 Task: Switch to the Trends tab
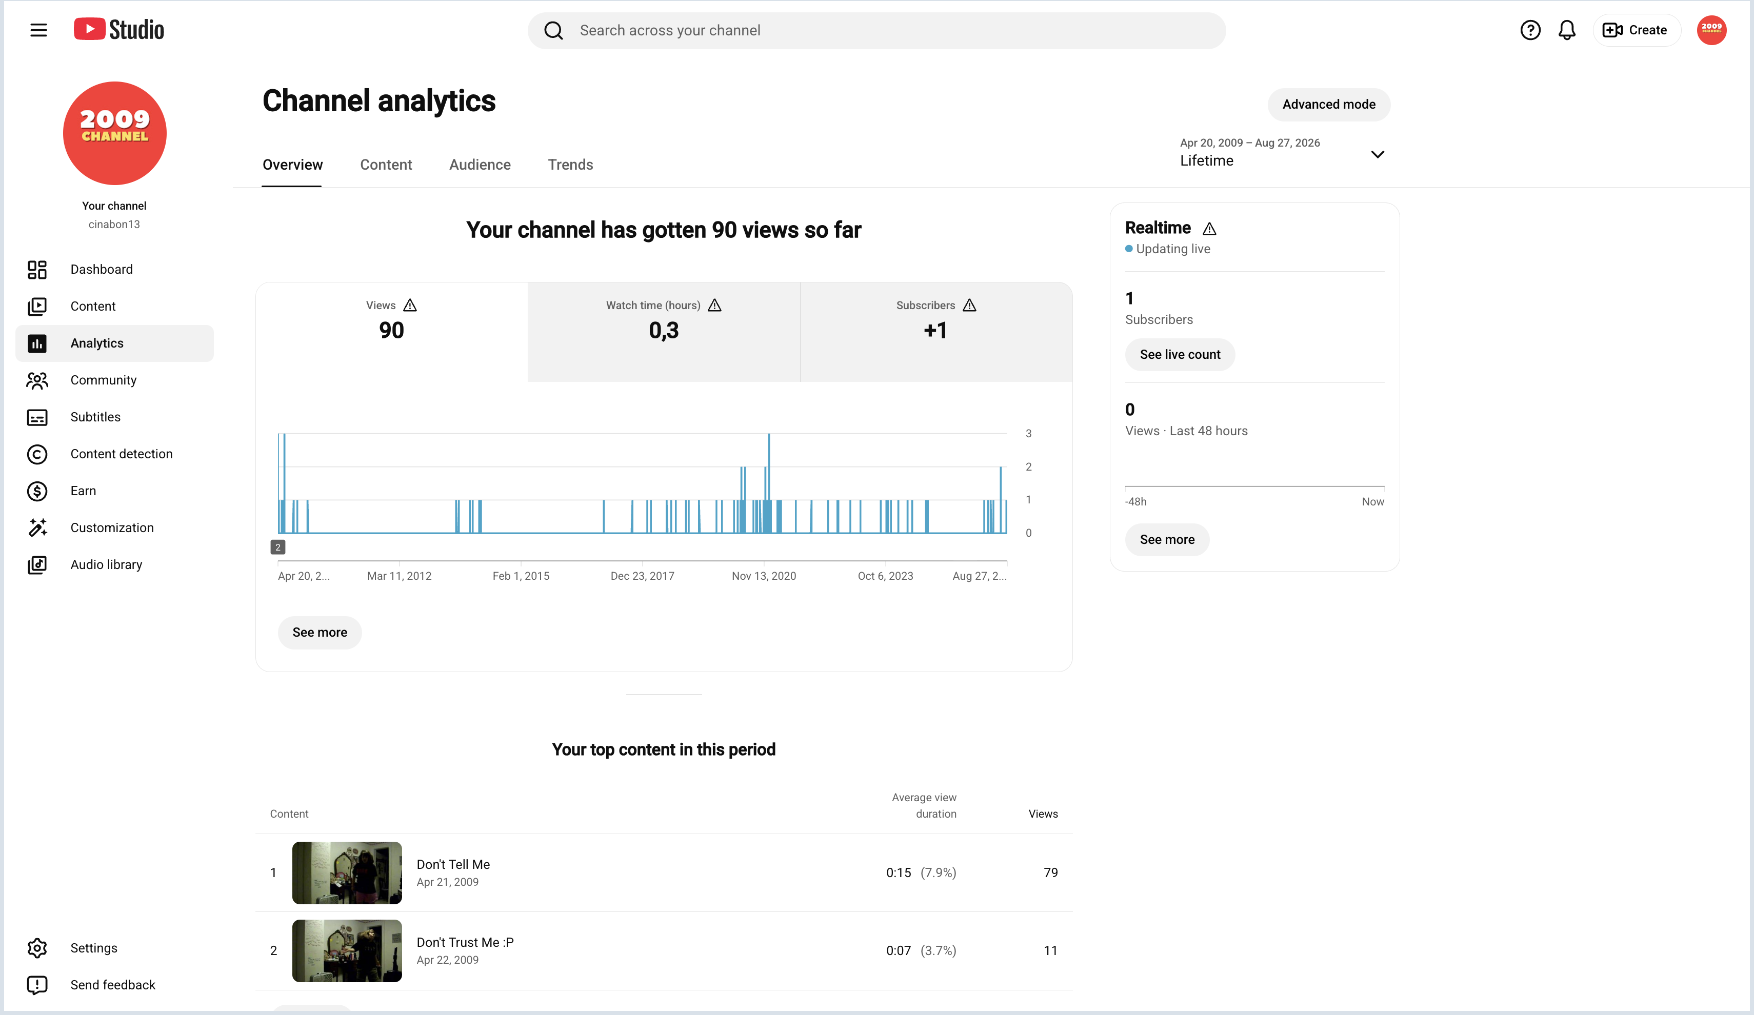point(570,164)
